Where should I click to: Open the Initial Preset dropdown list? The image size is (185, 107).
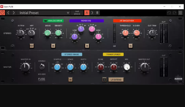(43, 13)
